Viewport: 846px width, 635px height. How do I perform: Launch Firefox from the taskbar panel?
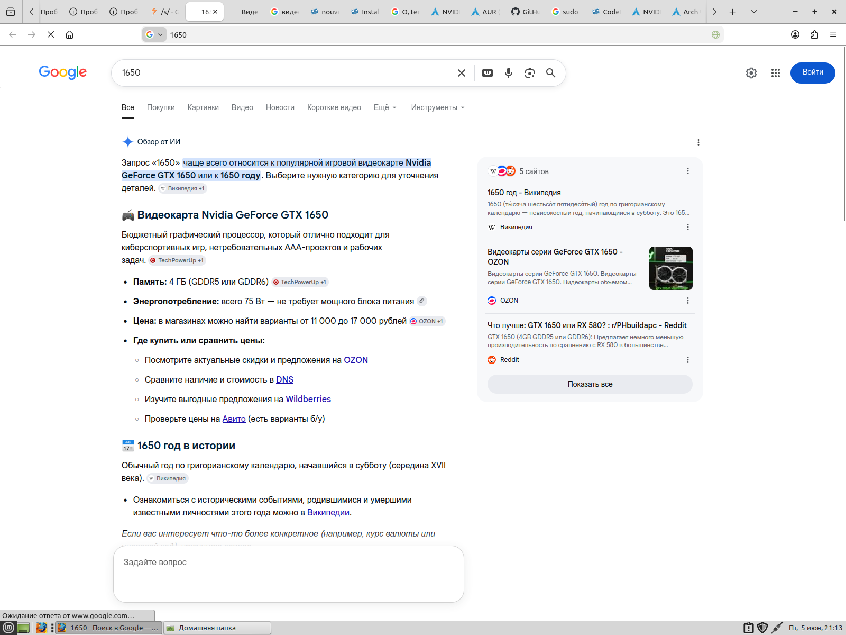point(41,628)
